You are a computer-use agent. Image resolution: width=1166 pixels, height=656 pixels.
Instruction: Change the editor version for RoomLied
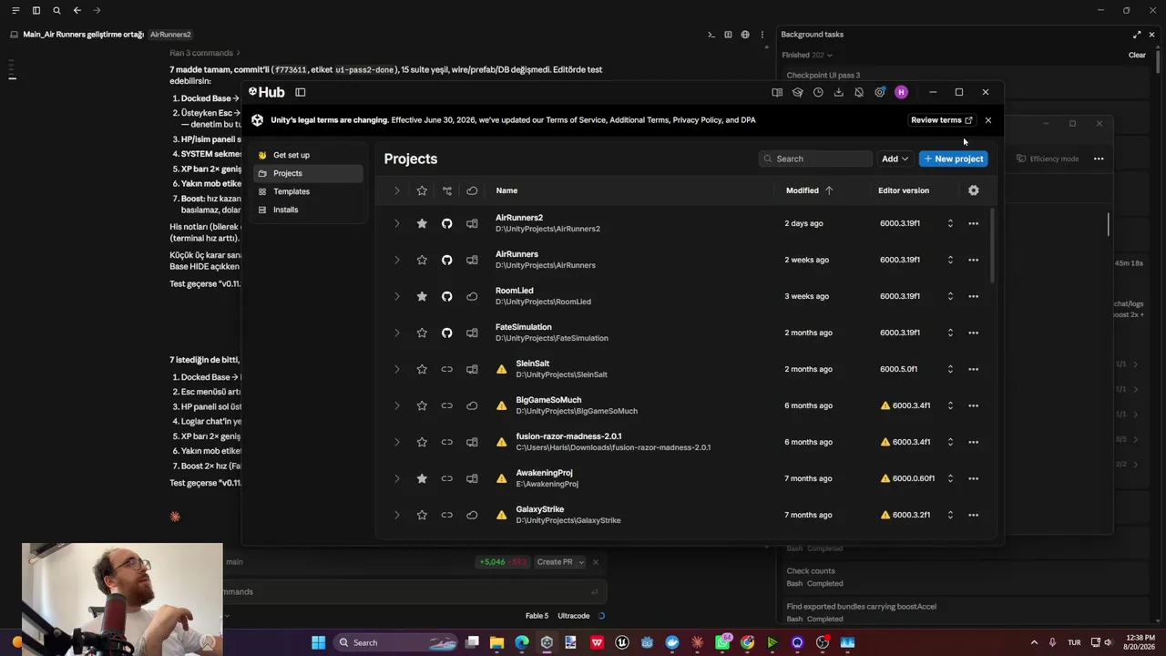(950, 296)
